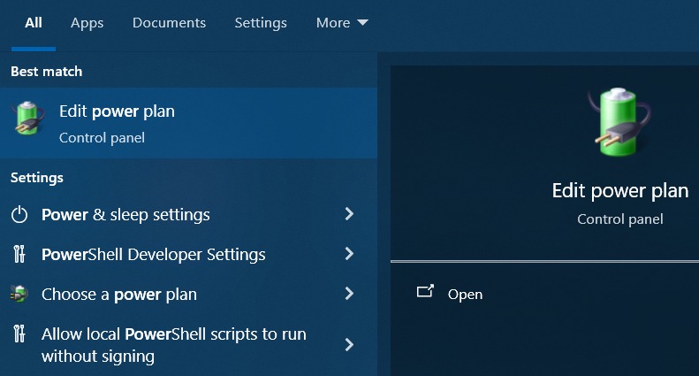Click the Open window icon in preview pane
This screenshot has height=376, width=699.
click(425, 292)
